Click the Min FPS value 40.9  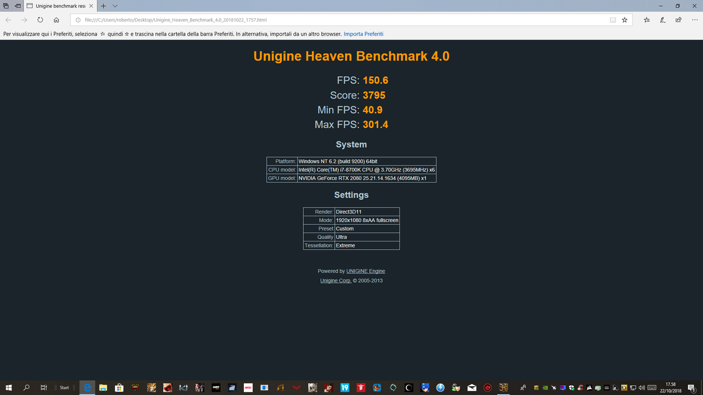373,110
